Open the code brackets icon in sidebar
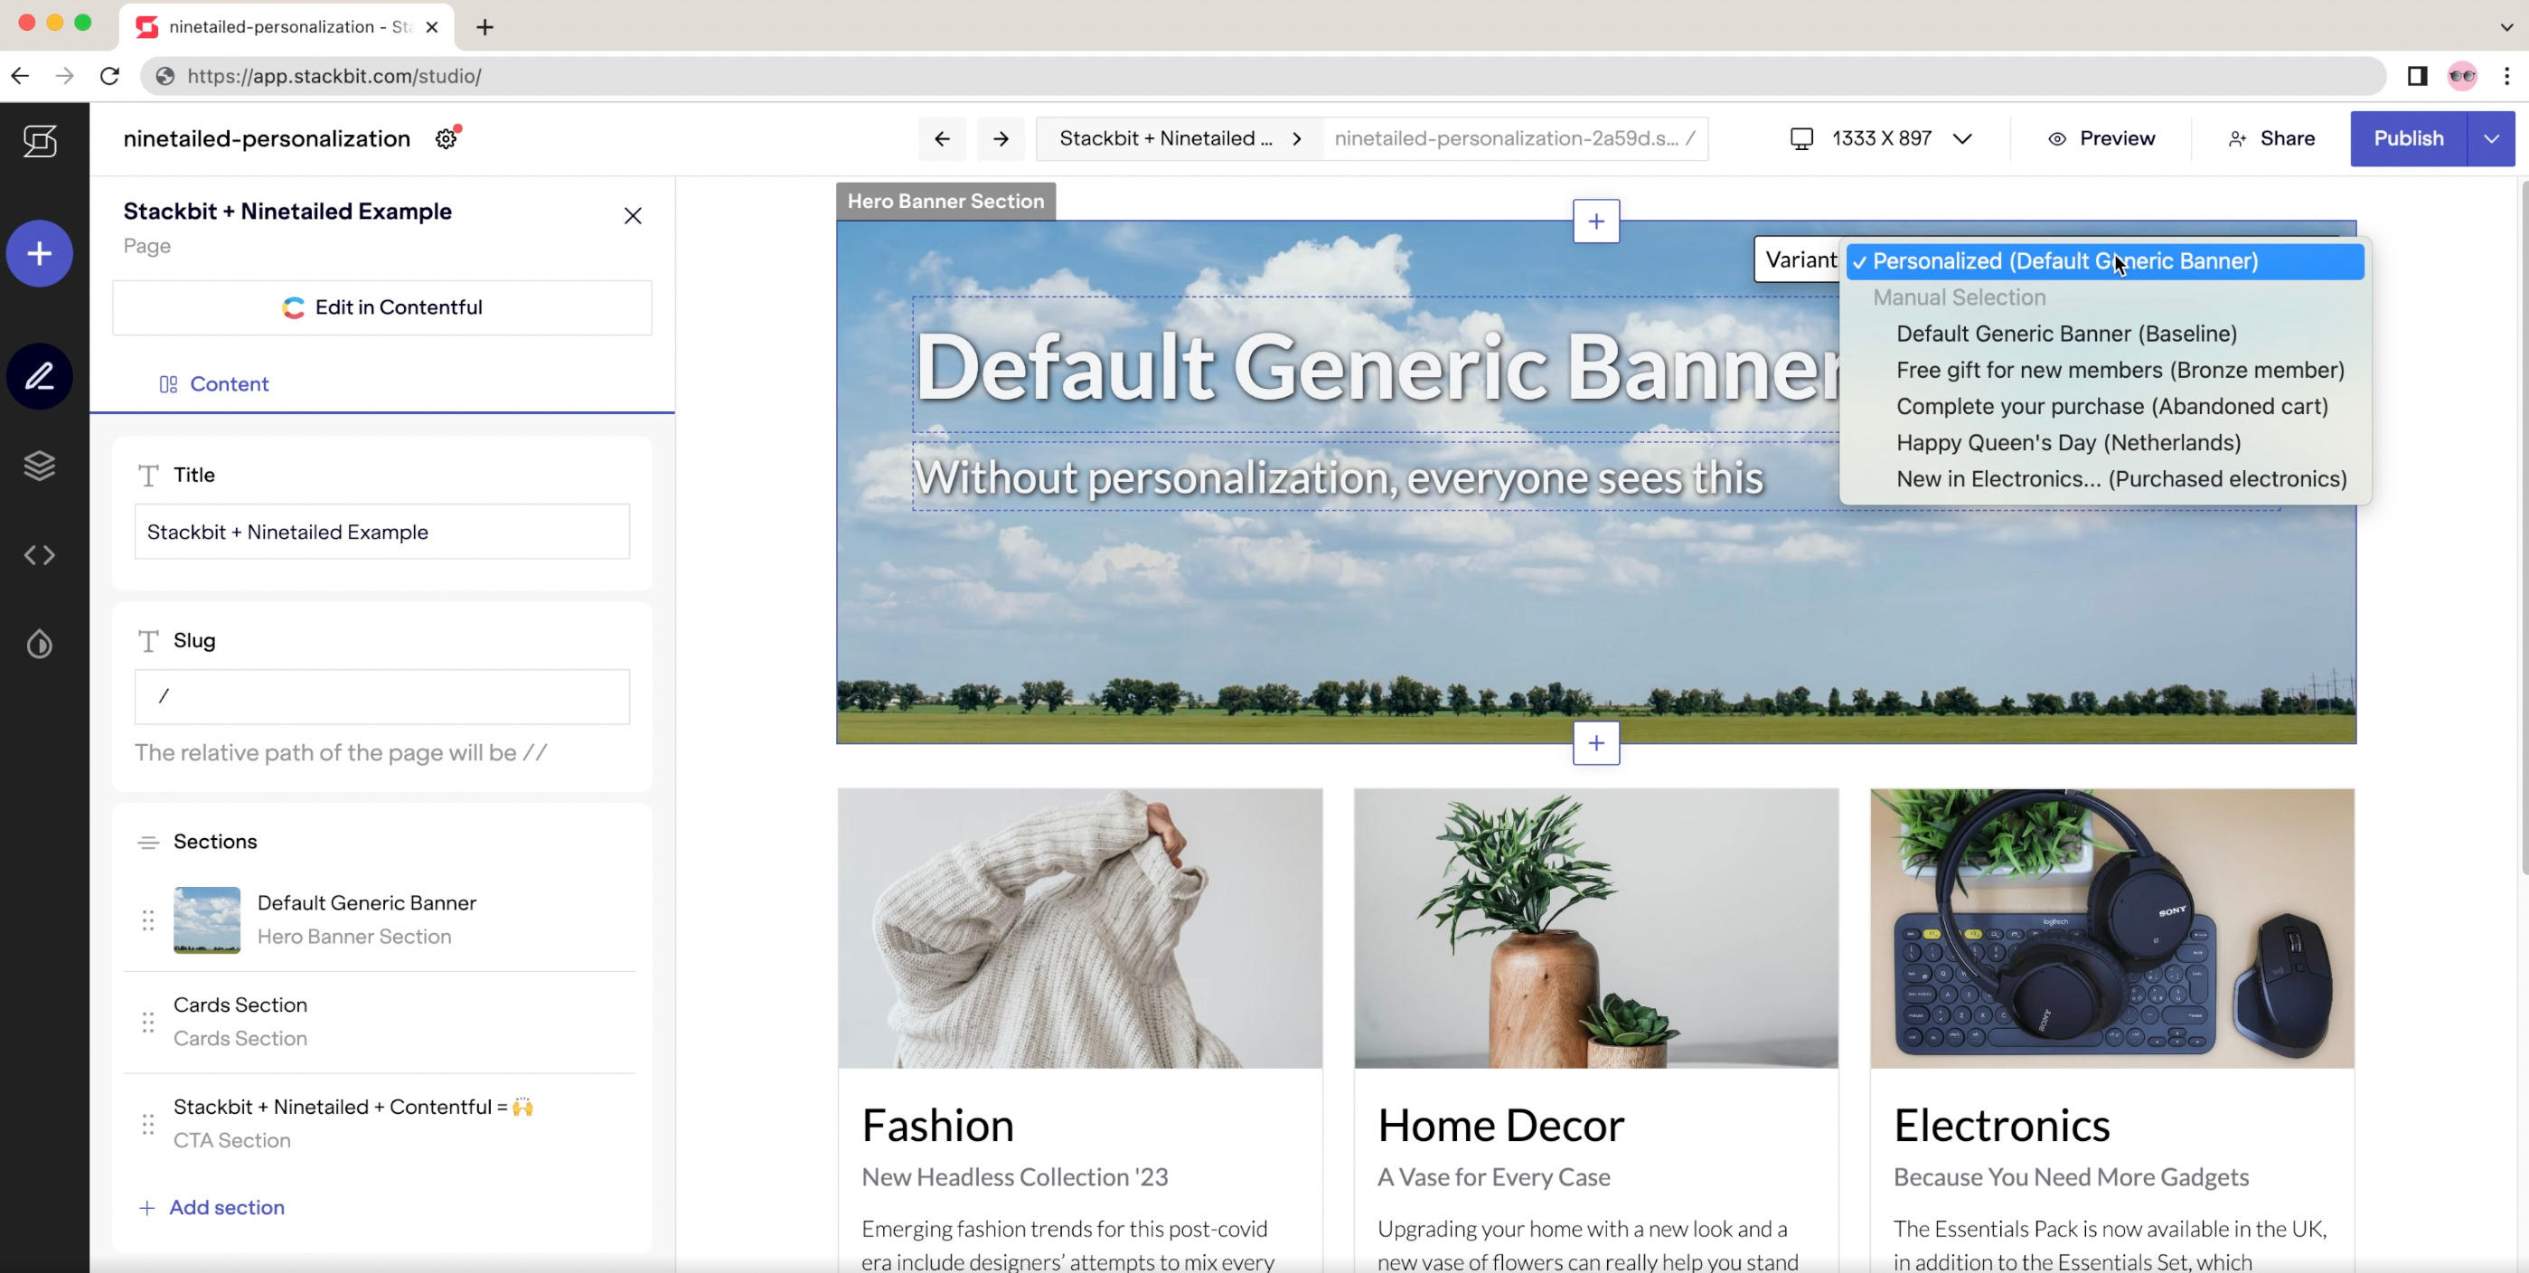This screenshot has width=2529, height=1273. click(39, 555)
